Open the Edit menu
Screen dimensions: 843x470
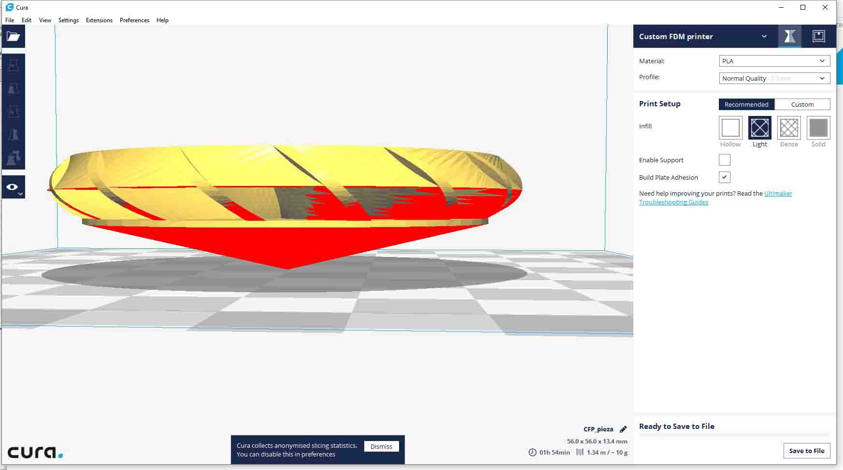[x=27, y=20]
